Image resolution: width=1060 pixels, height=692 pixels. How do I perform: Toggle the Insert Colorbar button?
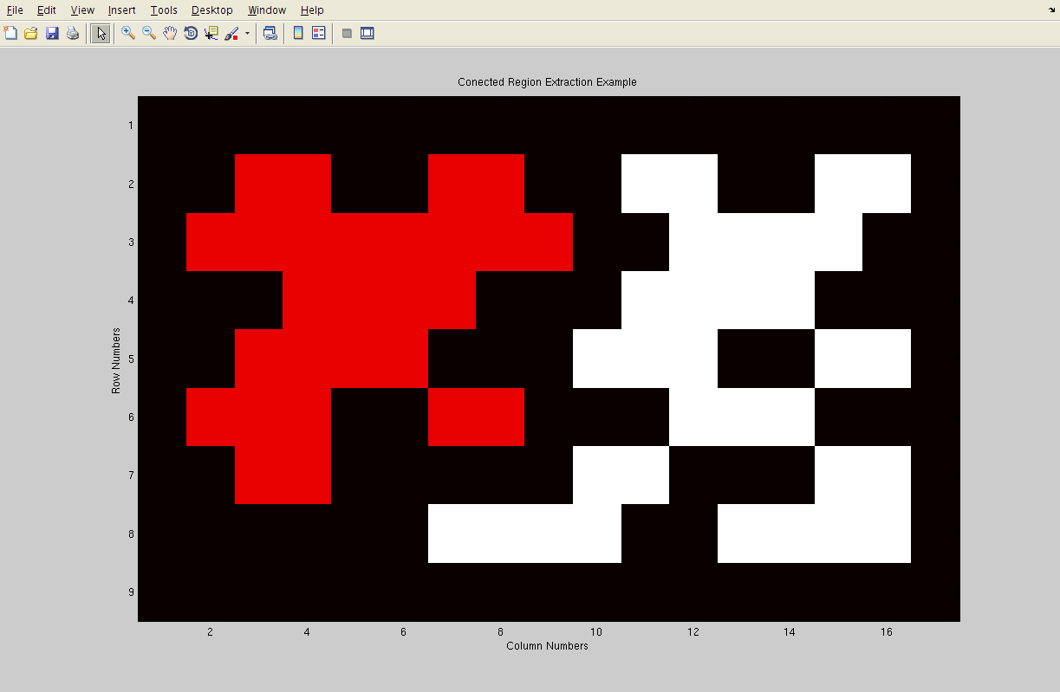[298, 34]
